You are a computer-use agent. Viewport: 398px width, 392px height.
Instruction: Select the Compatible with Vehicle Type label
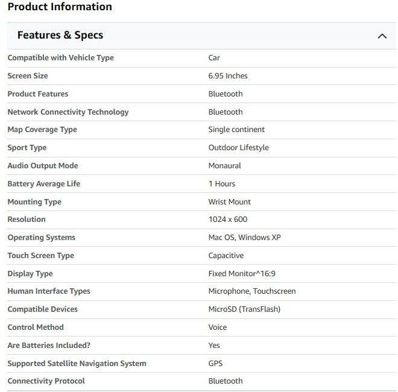[x=60, y=58]
